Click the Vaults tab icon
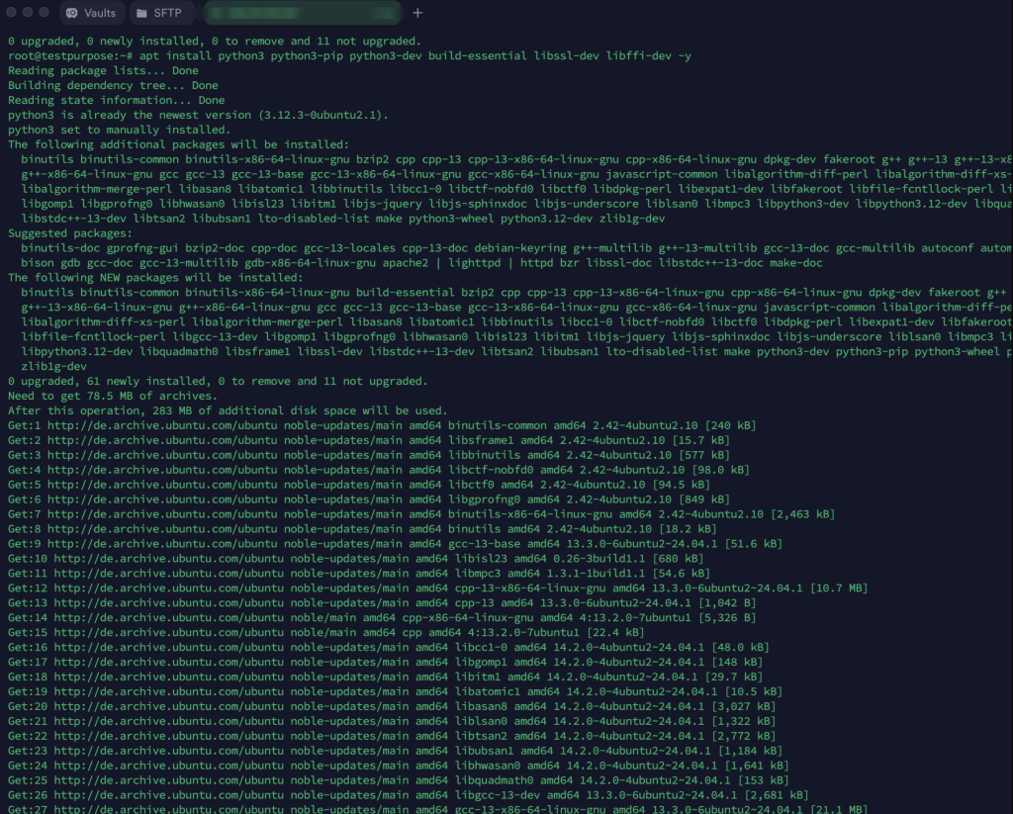 click(72, 13)
